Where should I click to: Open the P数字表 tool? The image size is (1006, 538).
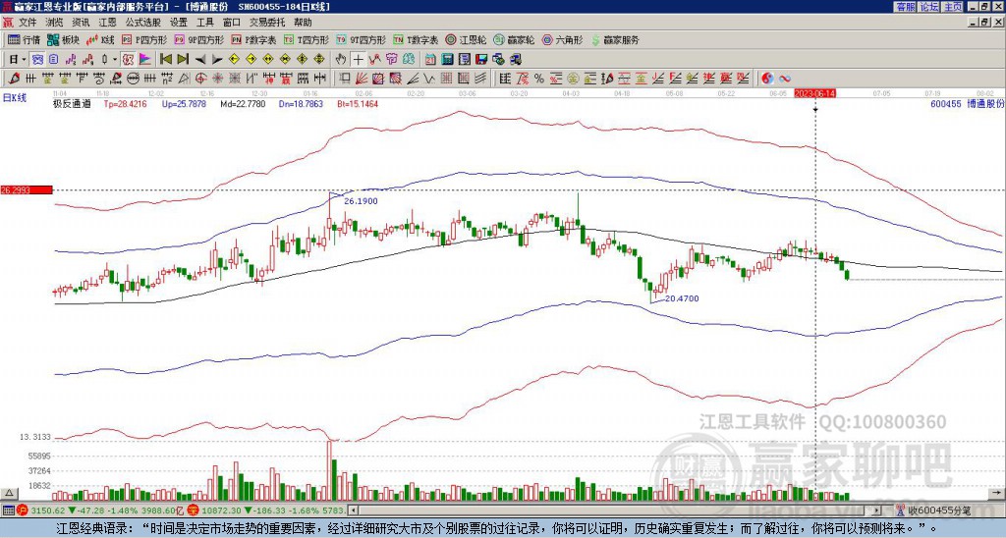coord(253,39)
